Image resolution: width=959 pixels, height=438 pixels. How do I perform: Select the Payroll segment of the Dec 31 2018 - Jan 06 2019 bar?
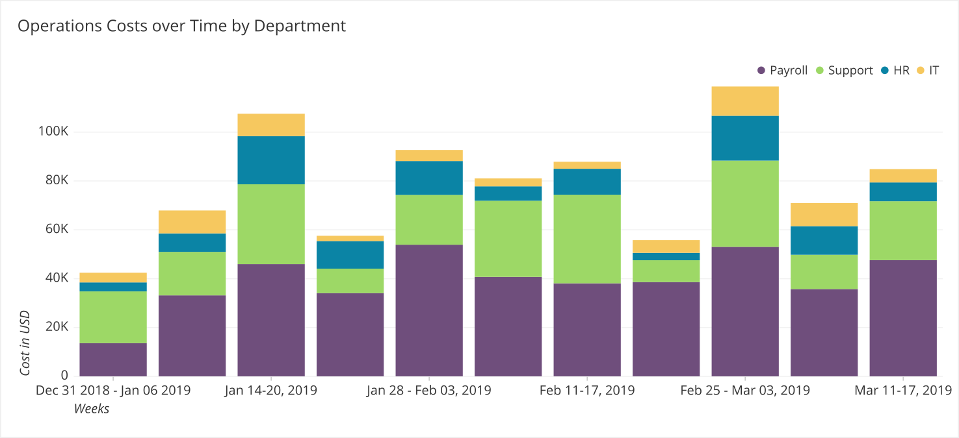click(113, 359)
